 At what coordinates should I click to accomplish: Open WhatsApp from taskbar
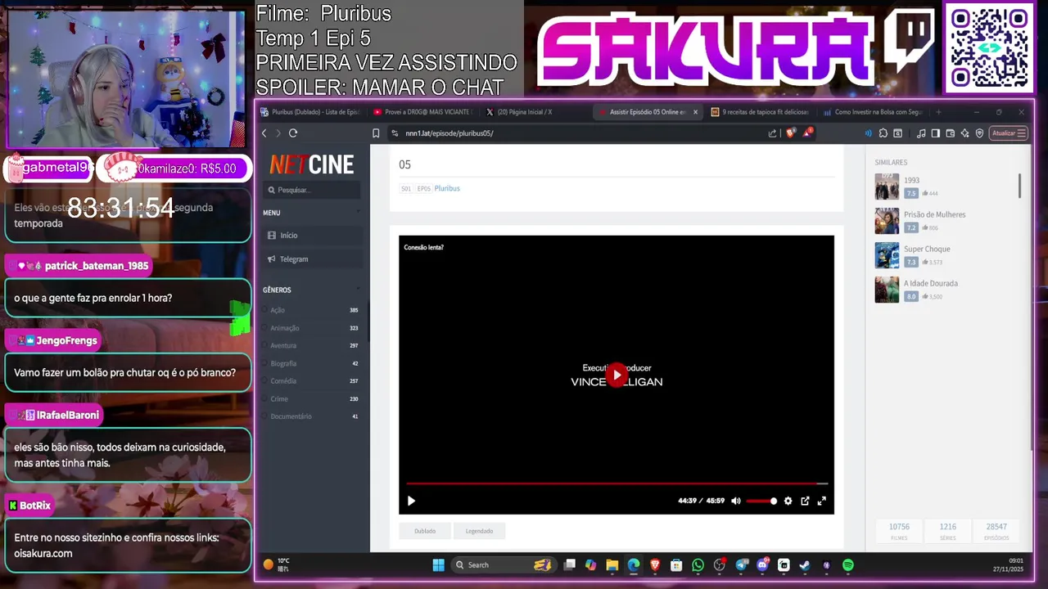coord(698,564)
